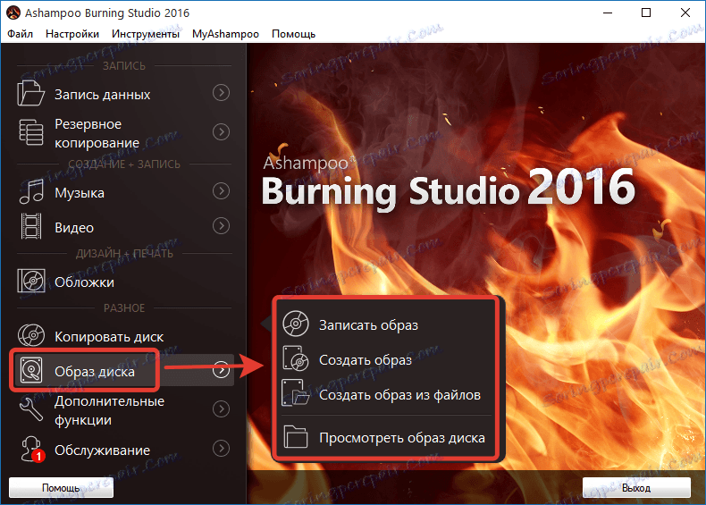This screenshot has height=505, width=706.
Task: Minimize the Ashampoo window
Action: [608, 13]
